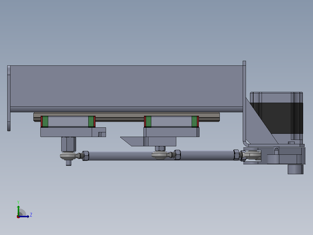The width and height of the screenshot is (313, 235).
Task: Select the gray left linear carriage block body
Action: [x=68, y=122]
